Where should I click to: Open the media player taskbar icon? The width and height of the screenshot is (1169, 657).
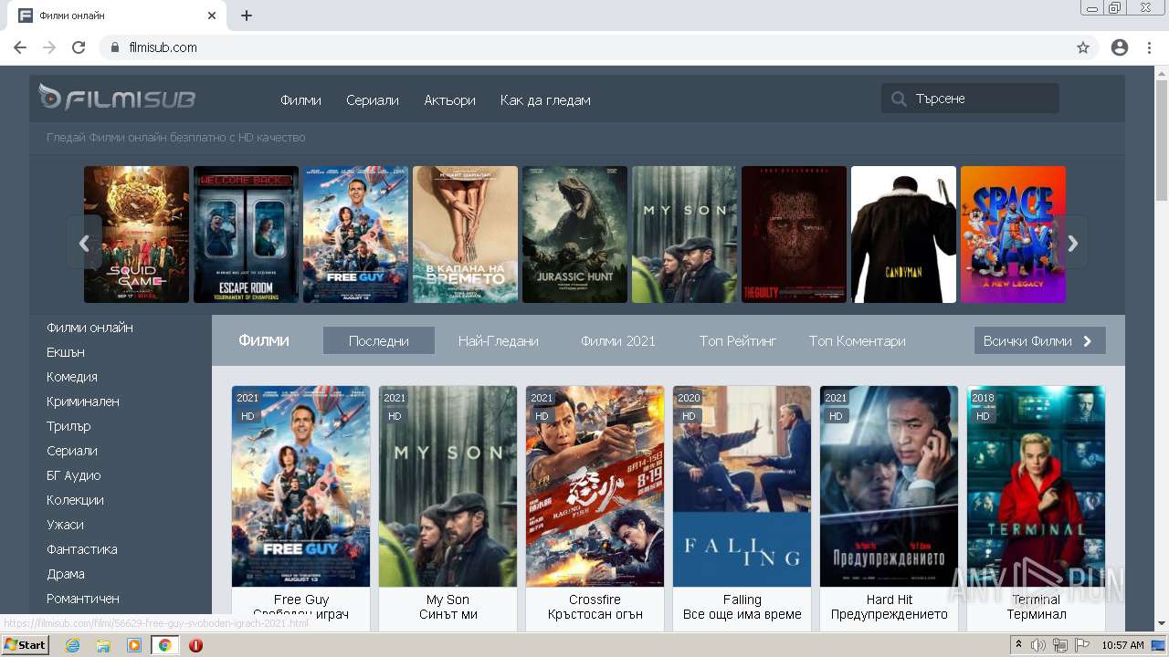tap(134, 645)
